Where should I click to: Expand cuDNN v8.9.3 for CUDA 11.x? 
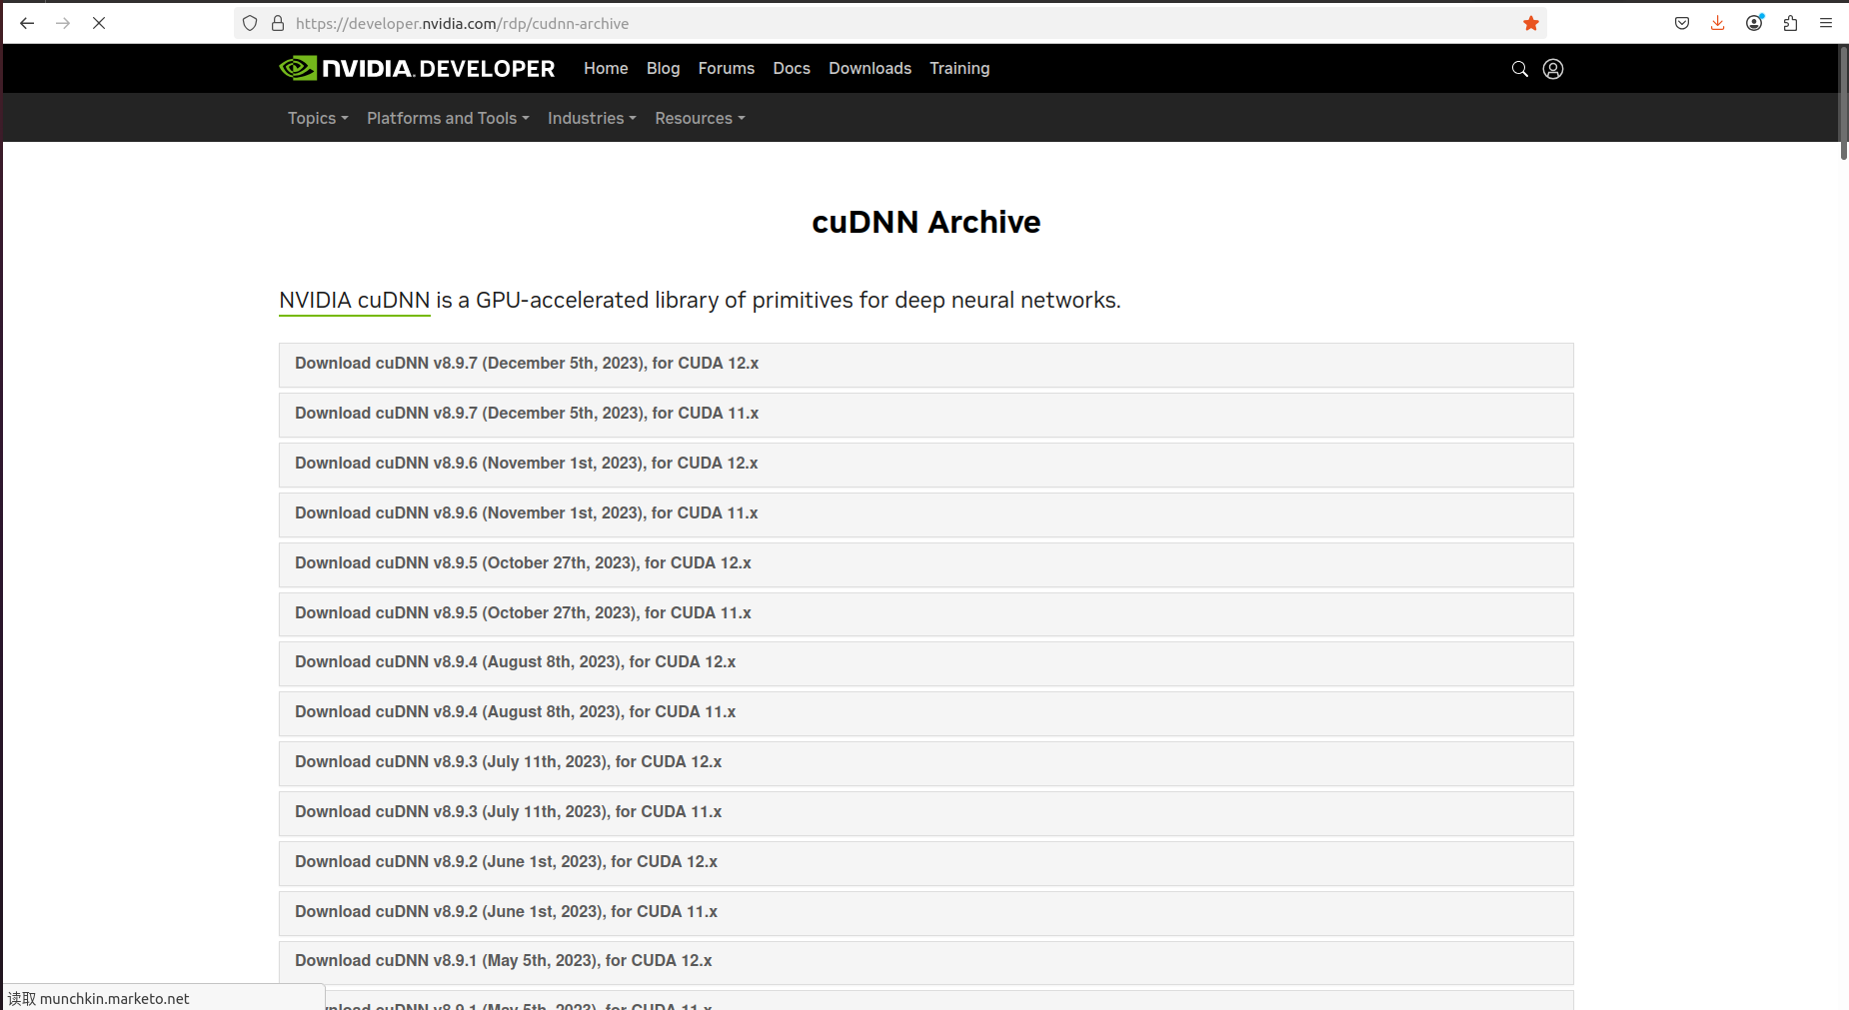click(x=925, y=813)
